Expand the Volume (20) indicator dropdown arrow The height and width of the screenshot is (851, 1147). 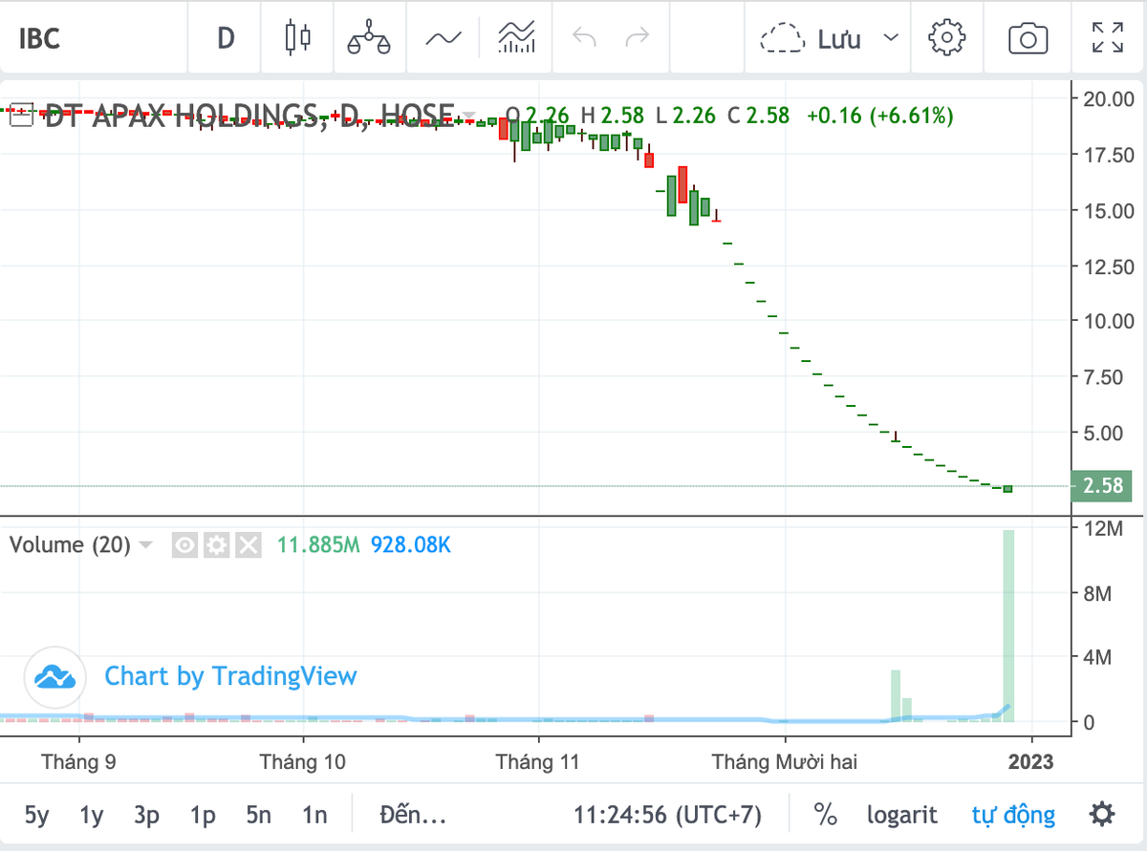(x=146, y=545)
